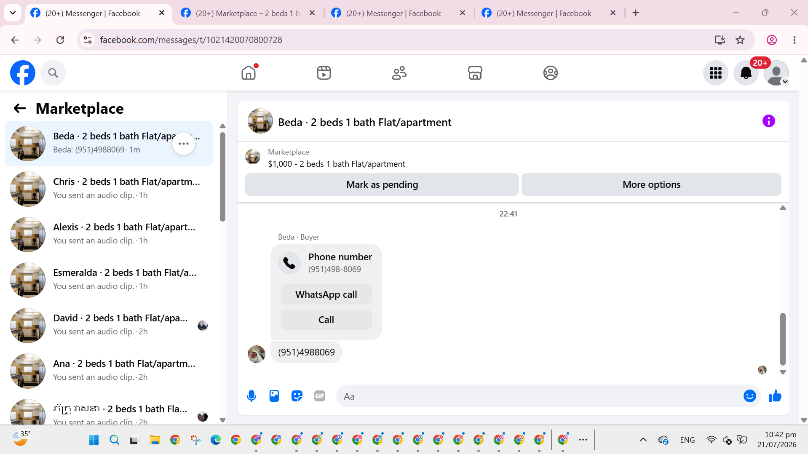
Task: Go to the Home feed icon
Action: (x=249, y=73)
